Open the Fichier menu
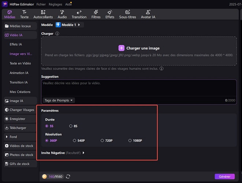Screen dimensions: 242x183 pyautogui.click(x=41, y=4)
